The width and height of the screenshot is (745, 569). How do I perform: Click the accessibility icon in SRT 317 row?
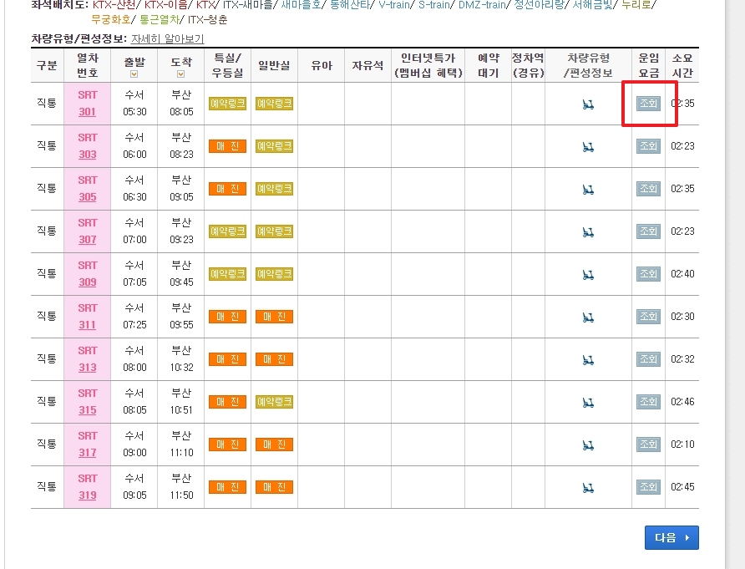[589, 444]
